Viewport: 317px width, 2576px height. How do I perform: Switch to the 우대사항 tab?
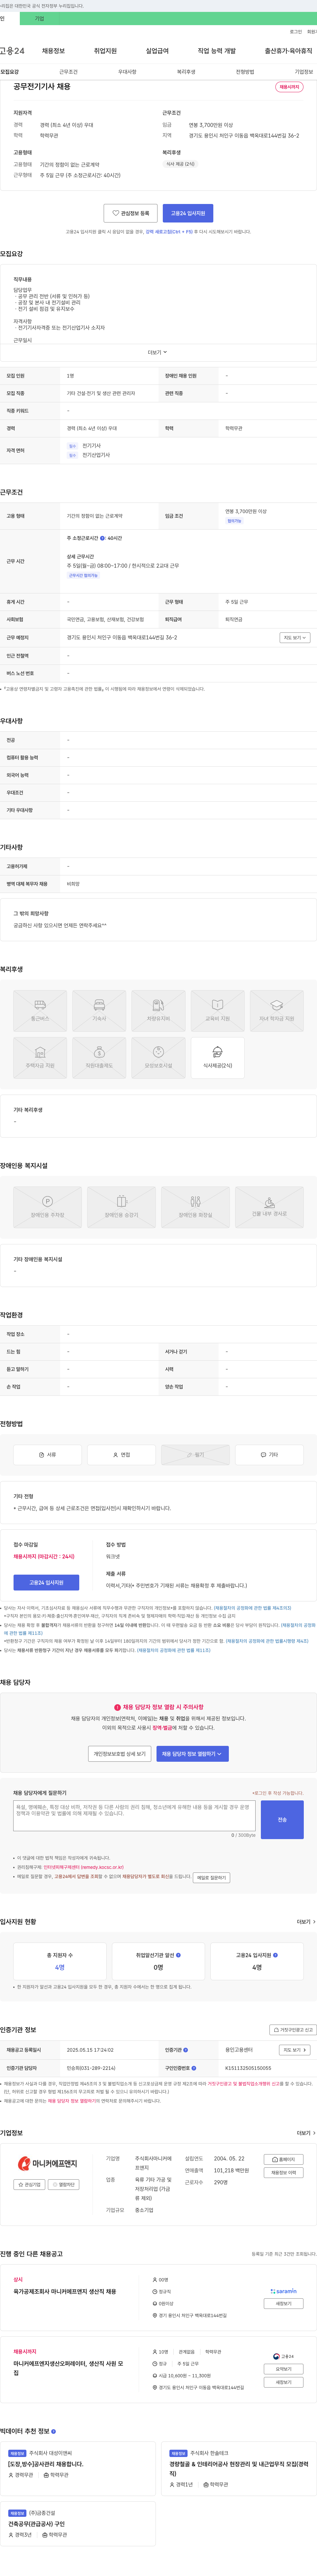tap(127, 72)
